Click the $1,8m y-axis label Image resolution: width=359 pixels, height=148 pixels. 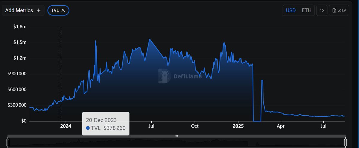[20, 27]
